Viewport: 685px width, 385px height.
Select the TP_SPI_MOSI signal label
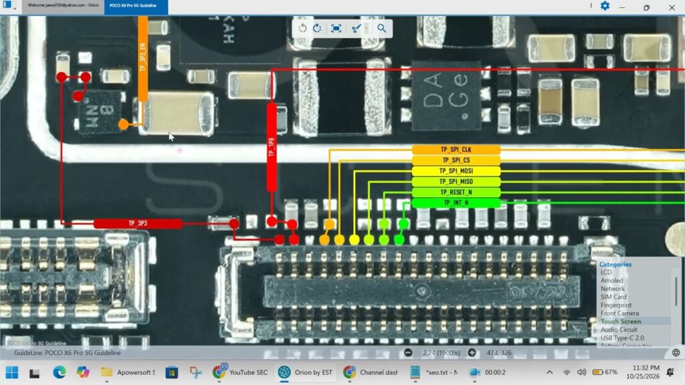click(x=456, y=171)
